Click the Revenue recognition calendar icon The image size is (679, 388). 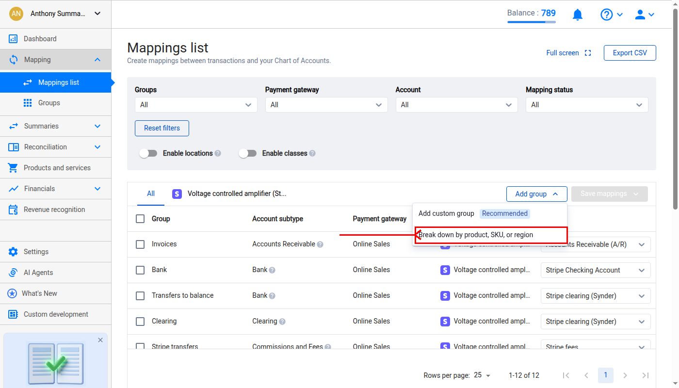point(14,210)
